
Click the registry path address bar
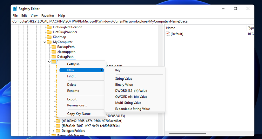(132, 21)
